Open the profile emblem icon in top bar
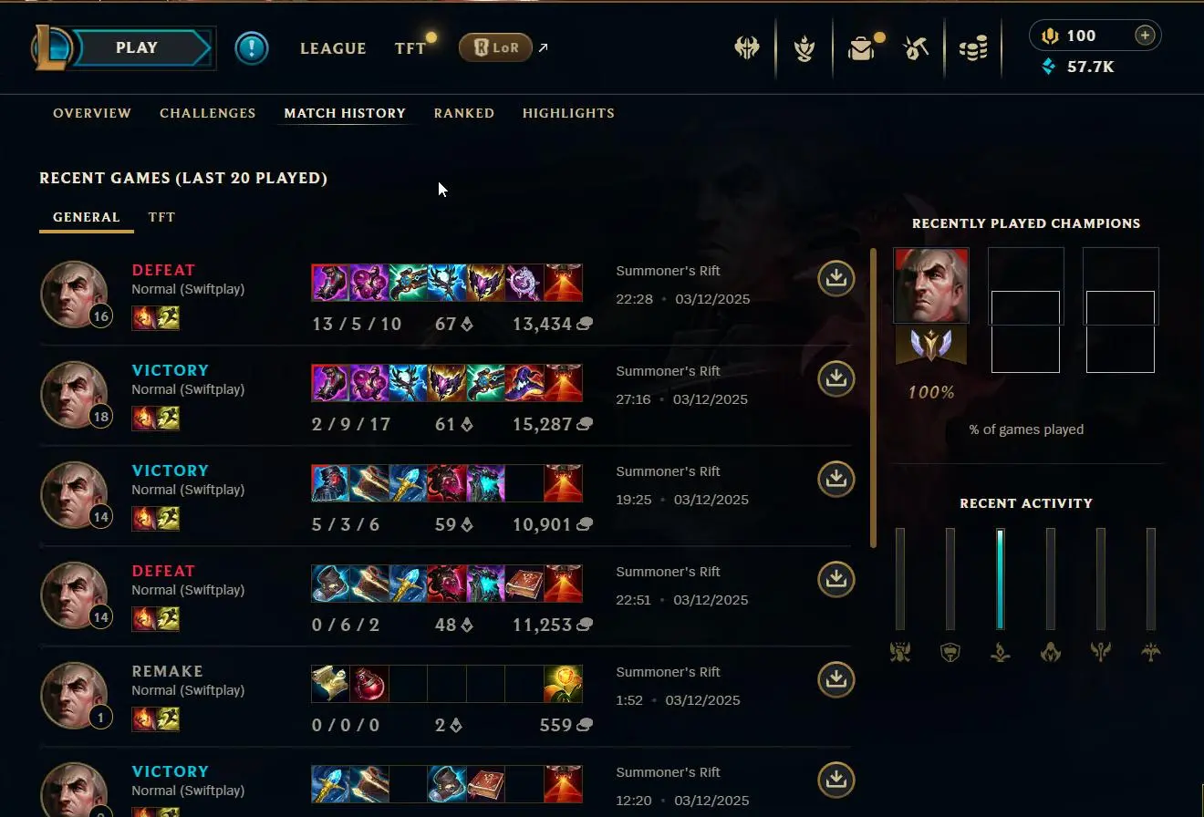Viewport: 1204px width, 817px height. (x=804, y=48)
